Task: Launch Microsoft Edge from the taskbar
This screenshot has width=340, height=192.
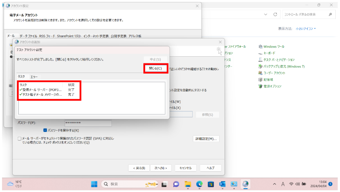Action: (199, 184)
